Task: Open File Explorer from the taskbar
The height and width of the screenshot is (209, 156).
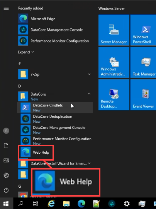Action: [66, 204]
